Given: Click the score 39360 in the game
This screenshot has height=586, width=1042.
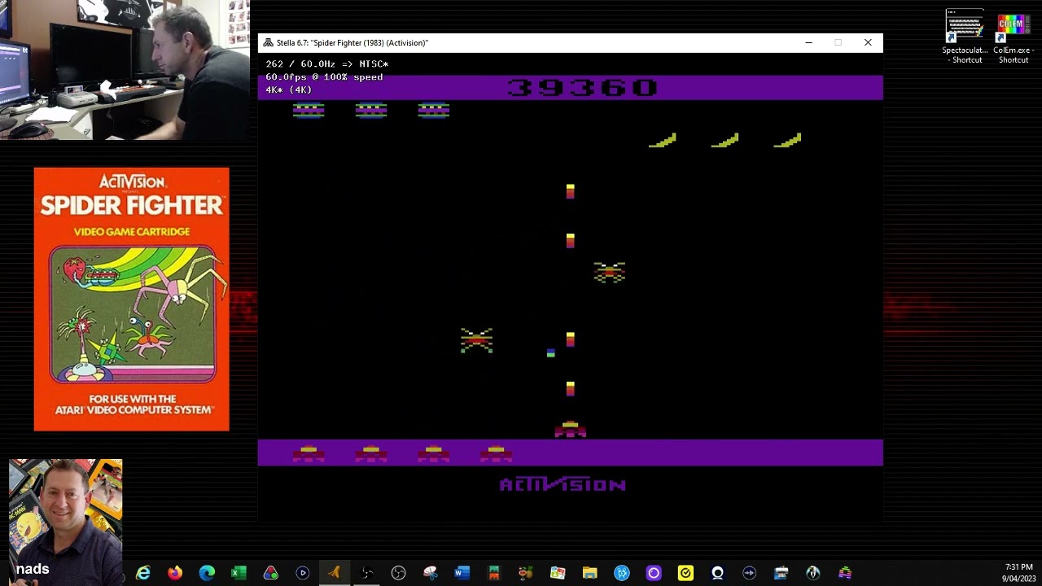Looking at the screenshot, I should [x=582, y=87].
